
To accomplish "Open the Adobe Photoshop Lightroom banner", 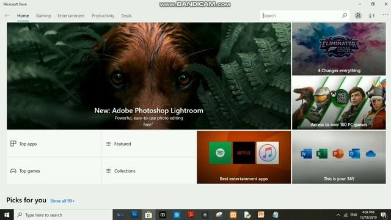I will point(148,76).
